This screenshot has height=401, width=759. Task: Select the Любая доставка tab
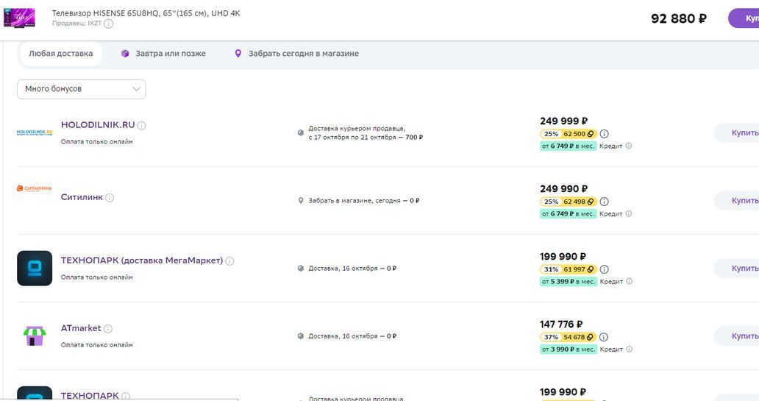[x=60, y=54]
